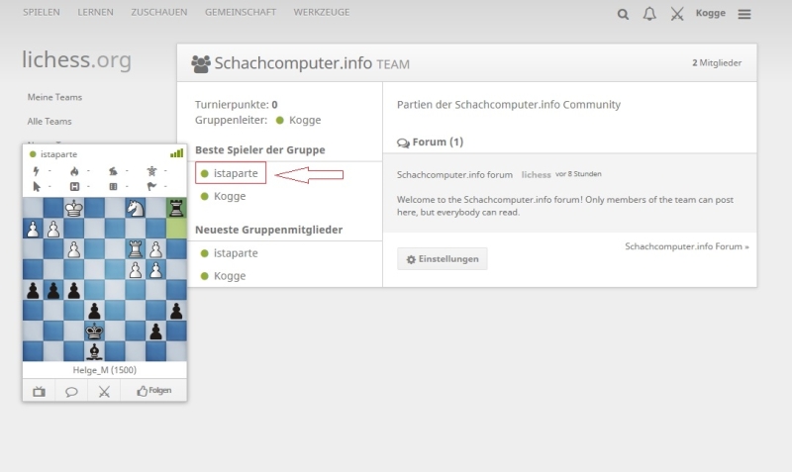Image resolution: width=792 pixels, height=472 pixels.
Task: Click the blitz flame rating icon
Action: 74,171
